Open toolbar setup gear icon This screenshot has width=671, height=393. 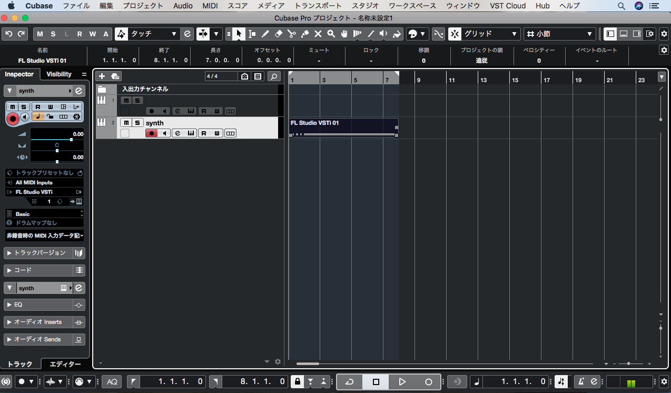(664, 34)
